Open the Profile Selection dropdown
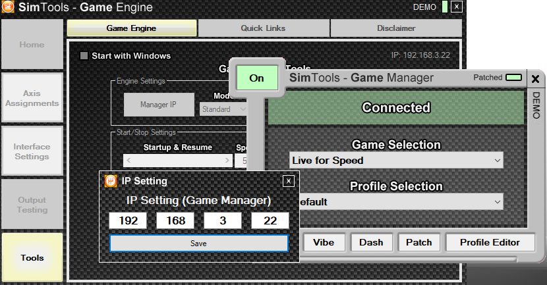Screen dimensions: 547x285 401,201
